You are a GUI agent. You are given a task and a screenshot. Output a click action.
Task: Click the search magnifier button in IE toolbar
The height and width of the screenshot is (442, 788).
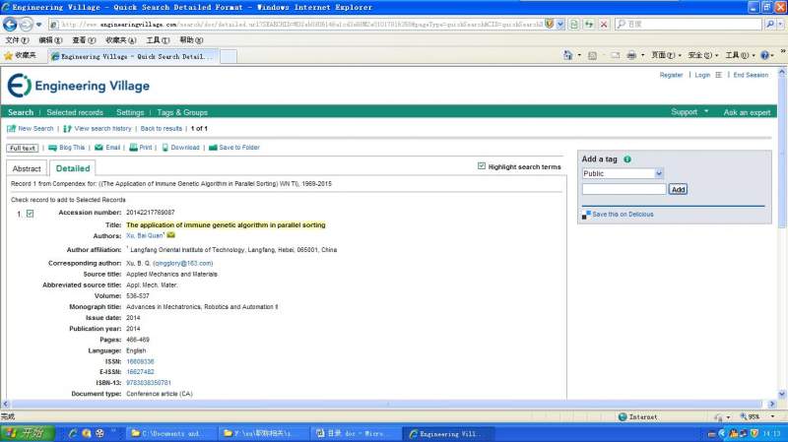click(770, 24)
